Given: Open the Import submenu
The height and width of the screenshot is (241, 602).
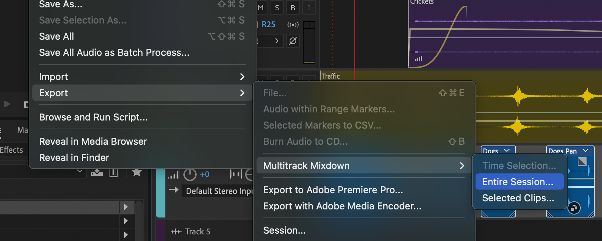Looking at the screenshot, I should [142, 77].
